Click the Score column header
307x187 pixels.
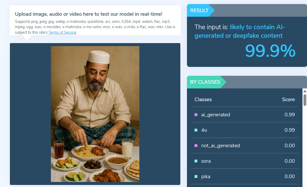click(x=289, y=100)
